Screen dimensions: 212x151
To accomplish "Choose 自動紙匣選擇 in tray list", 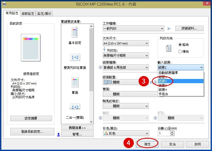I will click(181, 73).
